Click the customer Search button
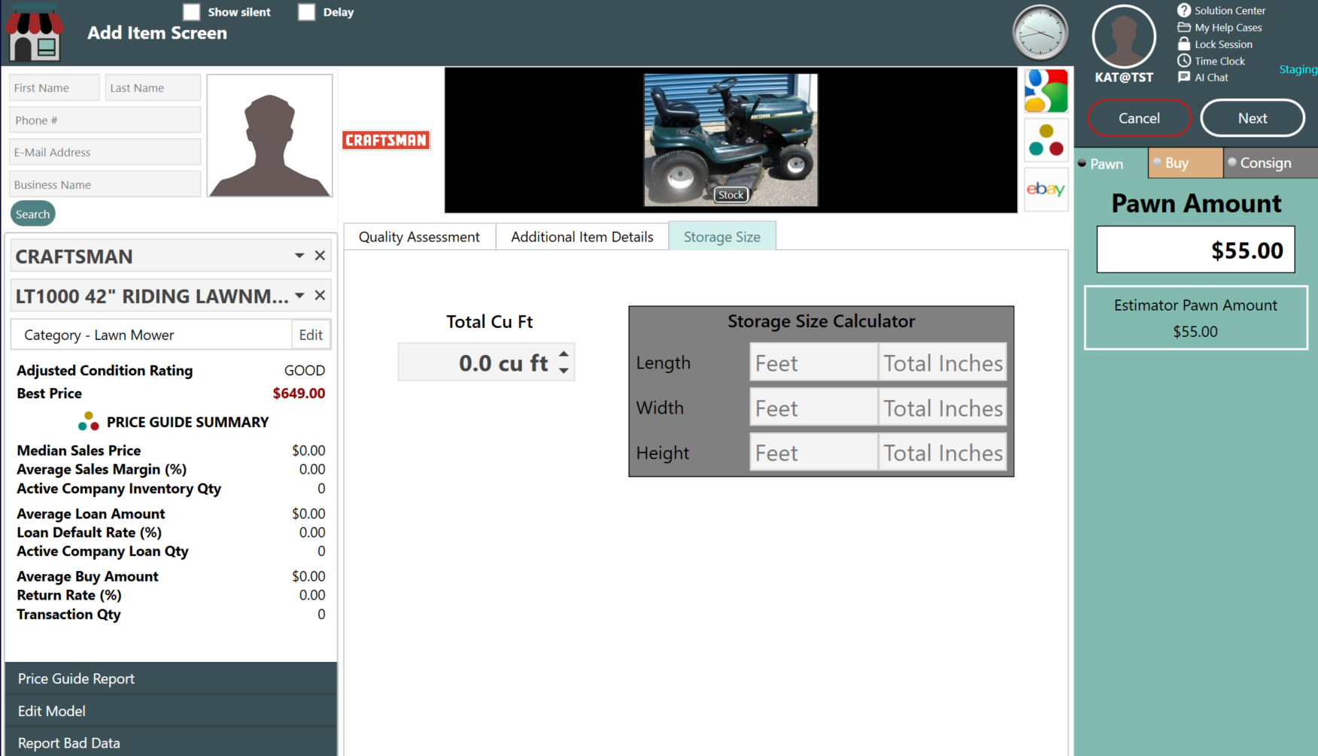The height and width of the screenshot is (756, 1318). (x=33, y=214)
